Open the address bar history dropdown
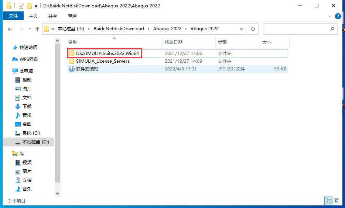This screenshot has height=208, width=345. click(241, 29)
